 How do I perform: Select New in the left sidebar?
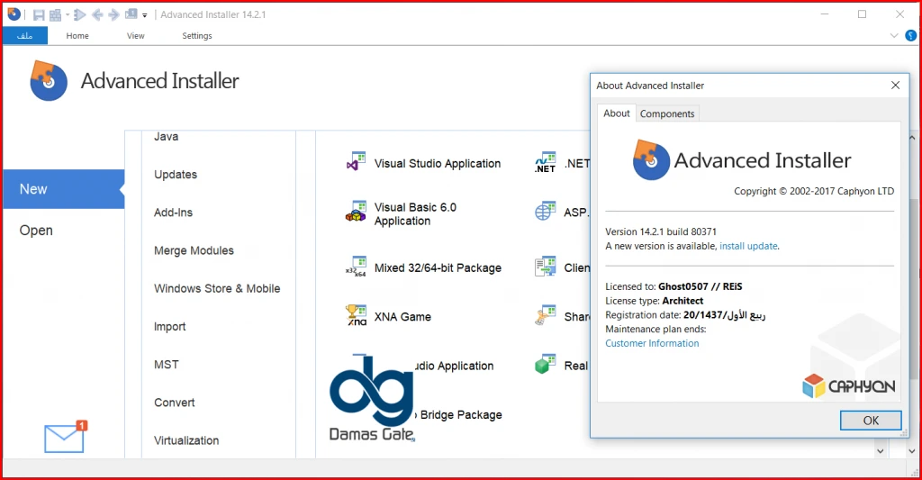[64, 189]
